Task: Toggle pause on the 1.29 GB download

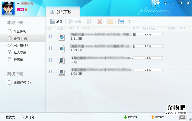Action: tap(51, 48)
